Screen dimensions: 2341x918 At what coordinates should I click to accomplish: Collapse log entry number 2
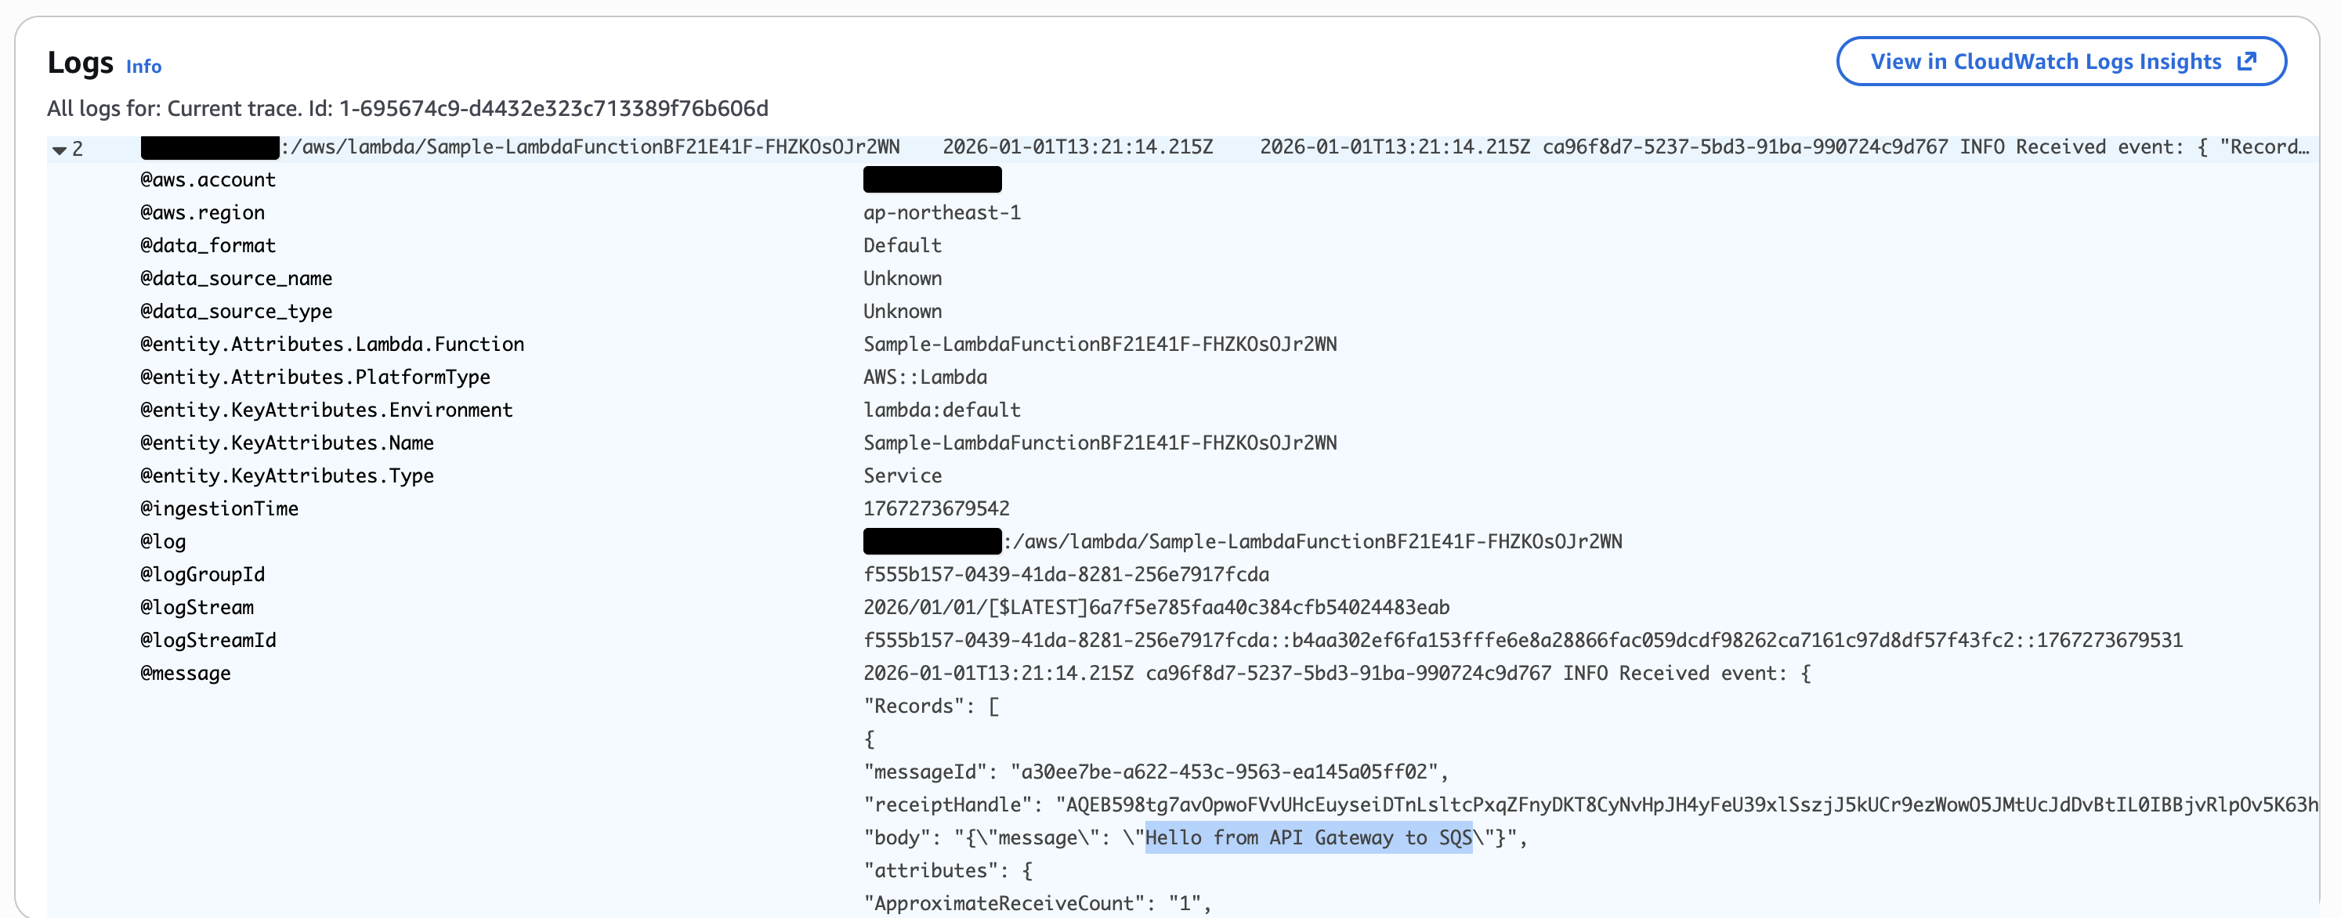pos(60,149)
